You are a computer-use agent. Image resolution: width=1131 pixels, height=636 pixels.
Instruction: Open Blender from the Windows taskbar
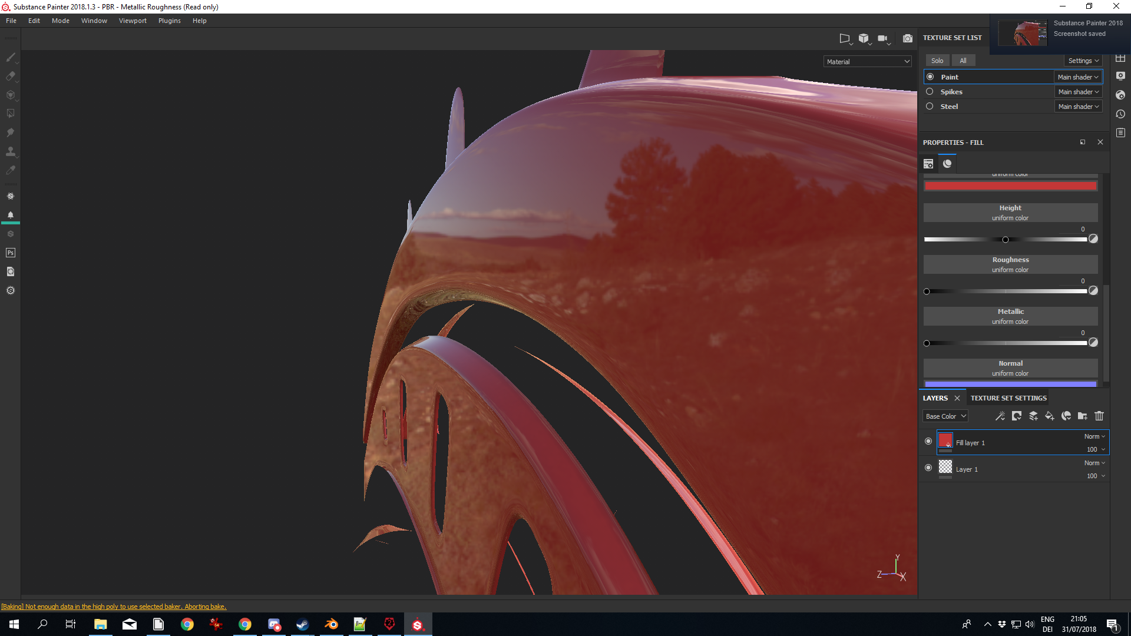[331, 624]
